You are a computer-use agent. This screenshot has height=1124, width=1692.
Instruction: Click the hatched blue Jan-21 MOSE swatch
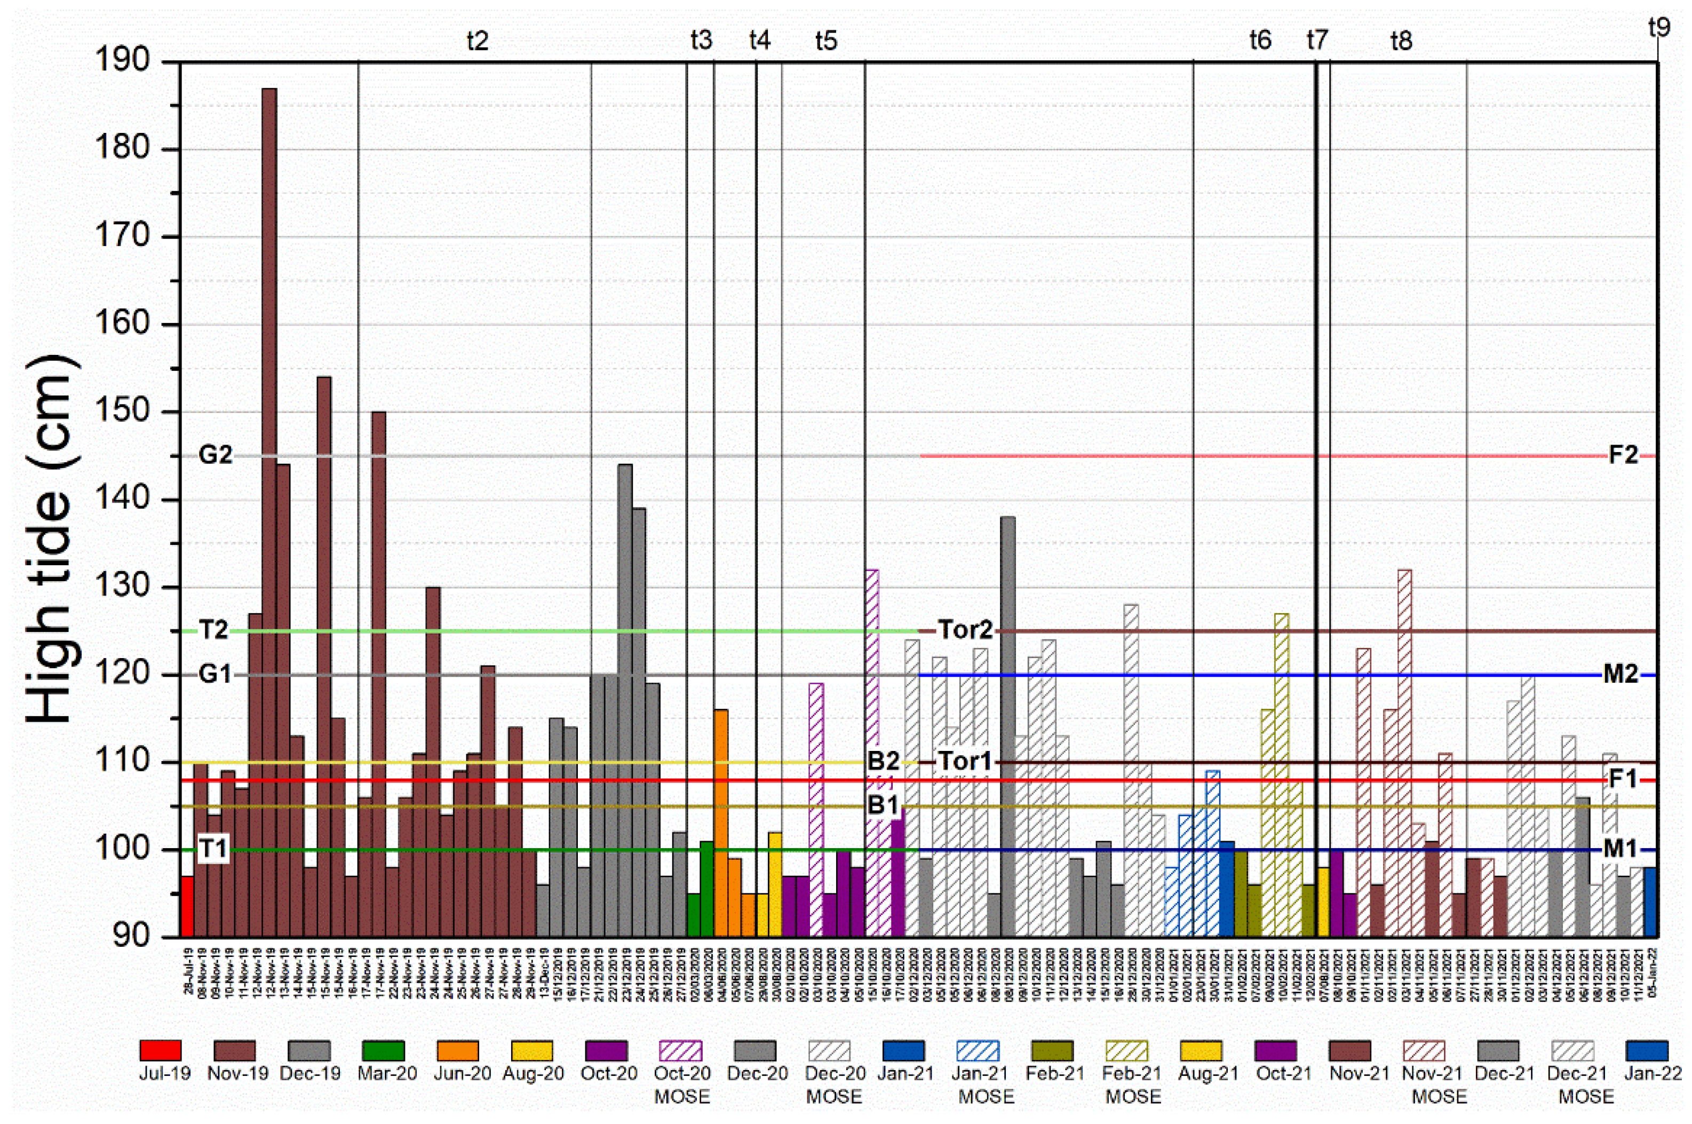point(979,1051)
